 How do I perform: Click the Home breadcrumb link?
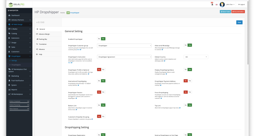[x=62, y=13]
